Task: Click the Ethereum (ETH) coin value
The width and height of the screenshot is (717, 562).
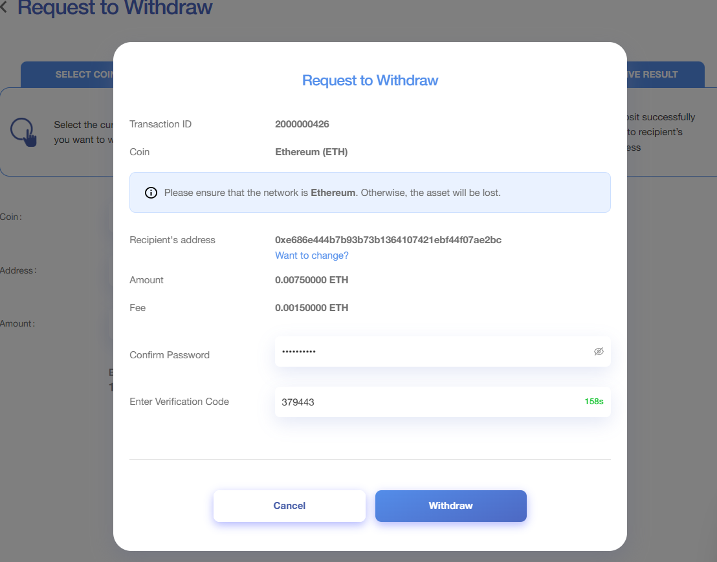Action: coord(311,152)
